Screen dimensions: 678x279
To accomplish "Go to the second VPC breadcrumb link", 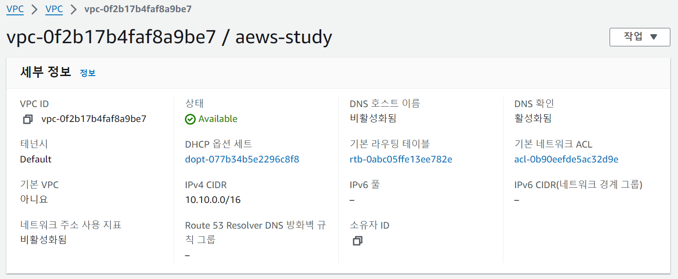I will point(54,9).
